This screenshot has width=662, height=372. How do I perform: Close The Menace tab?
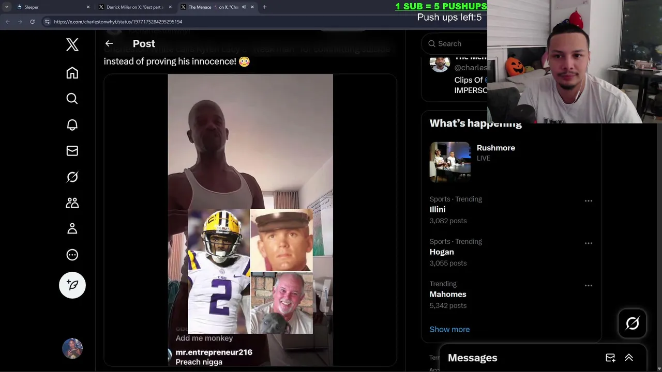pyautogui.click(x=252, y=7)
